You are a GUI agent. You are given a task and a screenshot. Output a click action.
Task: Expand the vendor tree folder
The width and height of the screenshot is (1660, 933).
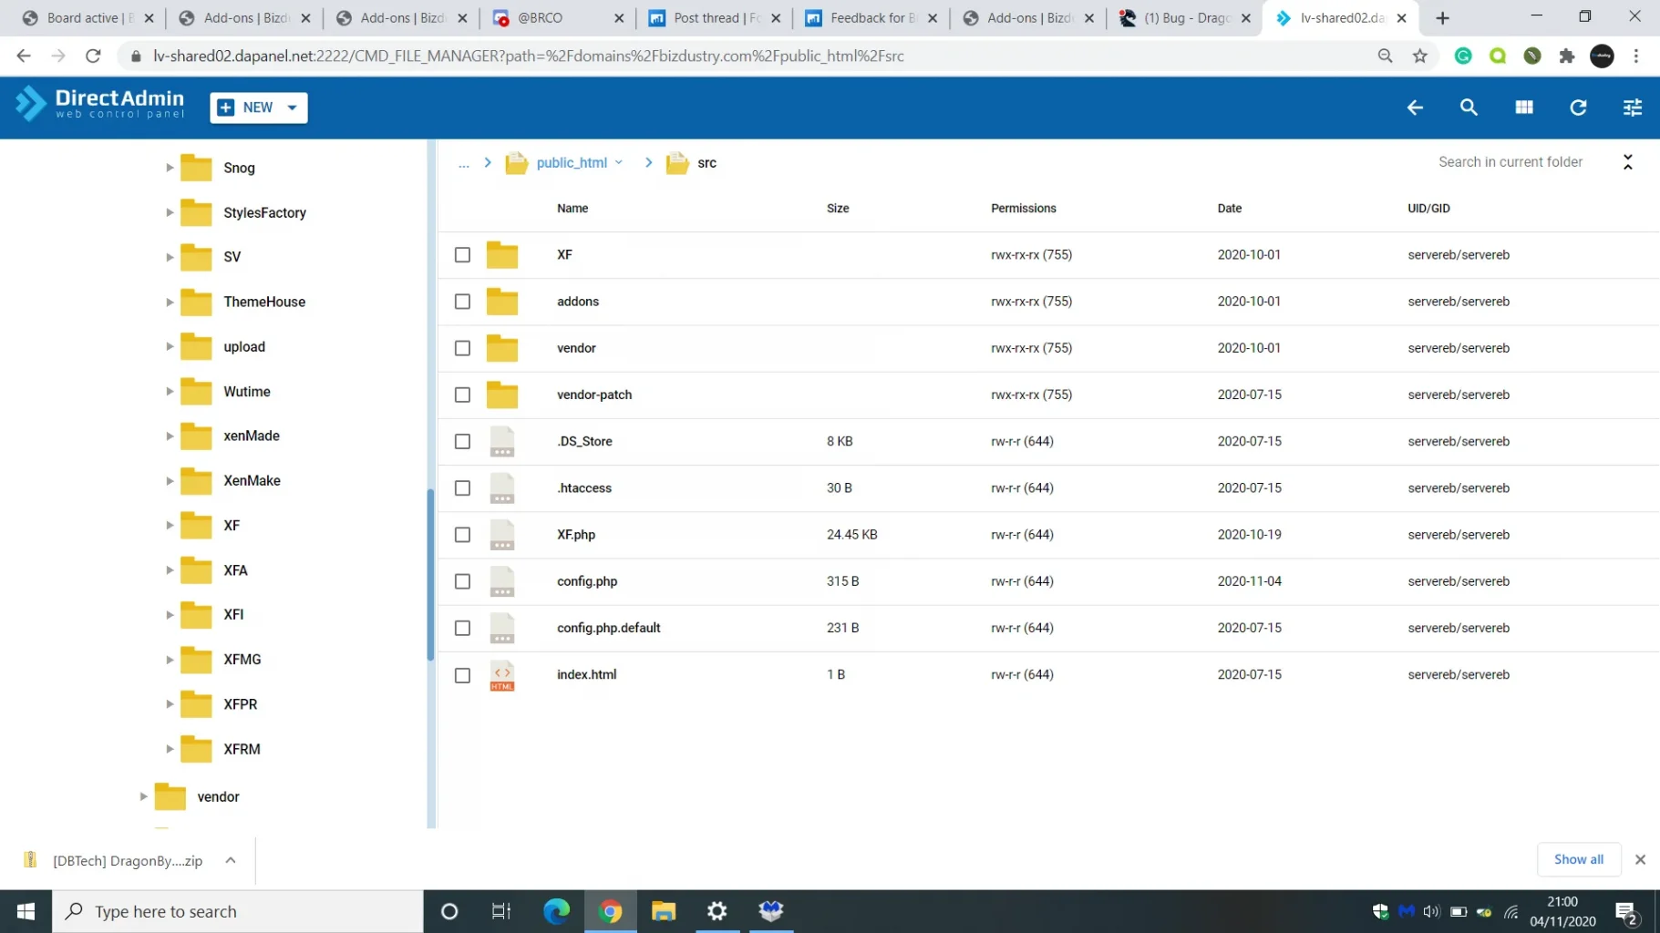point(143,796)
